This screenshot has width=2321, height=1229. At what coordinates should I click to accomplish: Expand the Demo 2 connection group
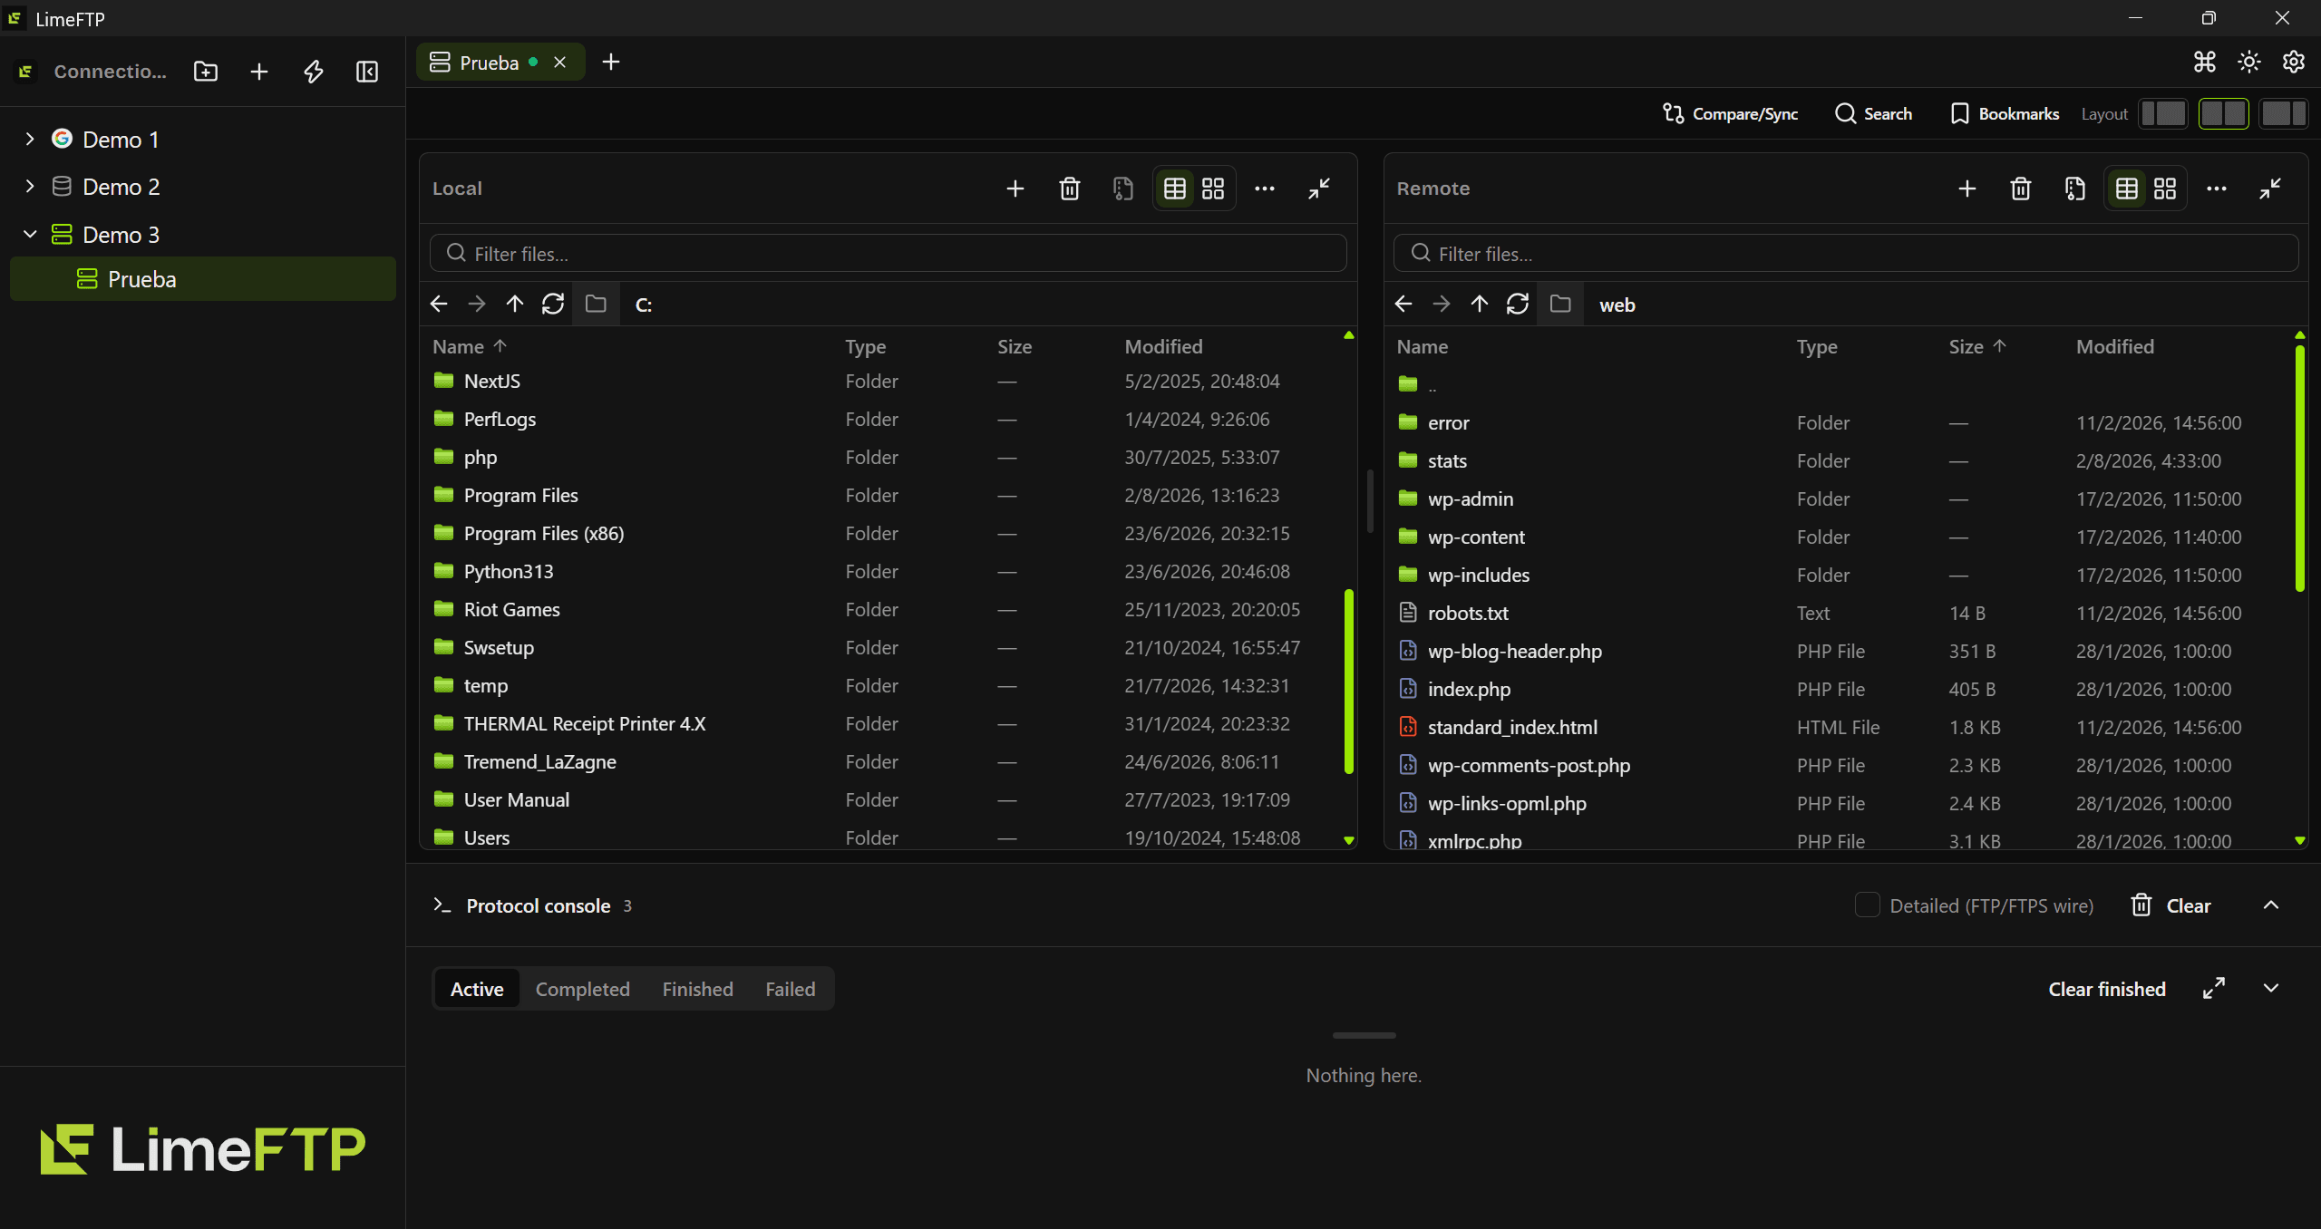click(x=30, y=186)
